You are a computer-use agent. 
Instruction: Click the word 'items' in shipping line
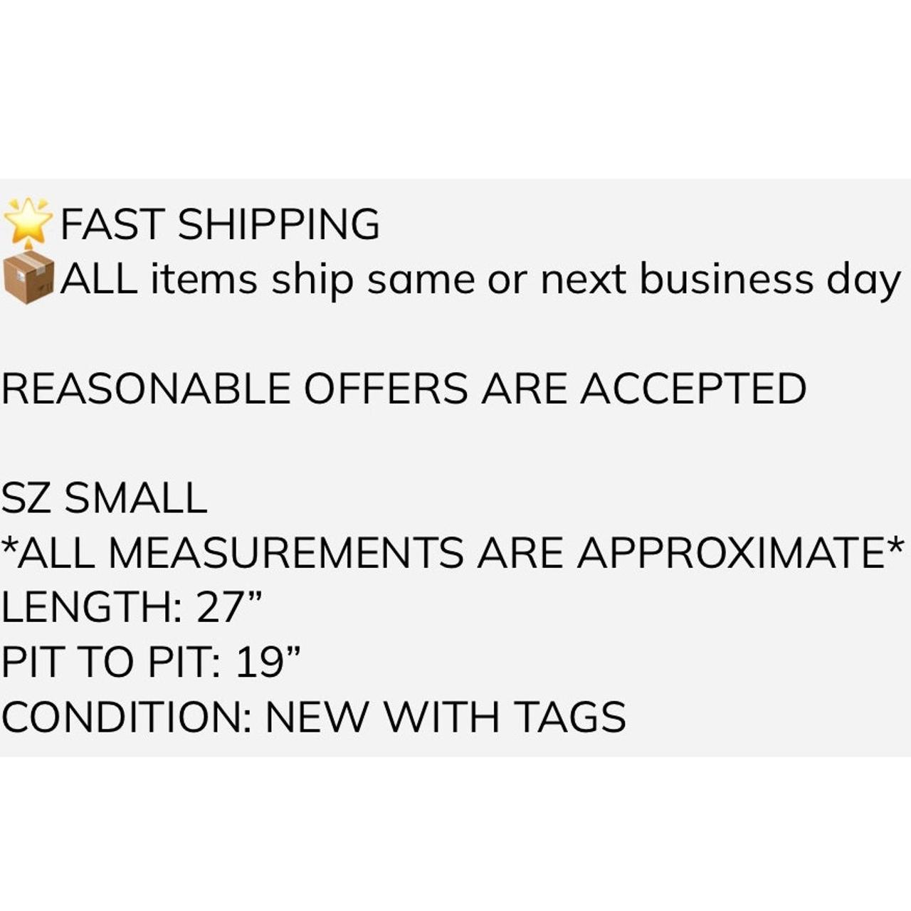click(204, 279)
